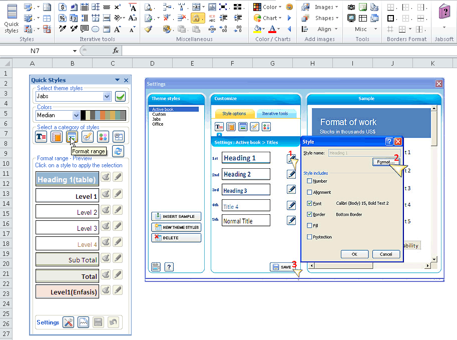Open the fill color bucket tool
The height and width of the screenshot is (340, 457).
257,29
